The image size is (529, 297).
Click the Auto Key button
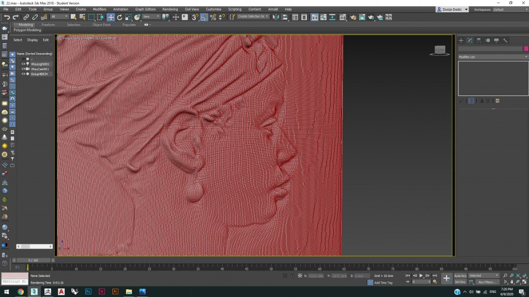[460, 276]
